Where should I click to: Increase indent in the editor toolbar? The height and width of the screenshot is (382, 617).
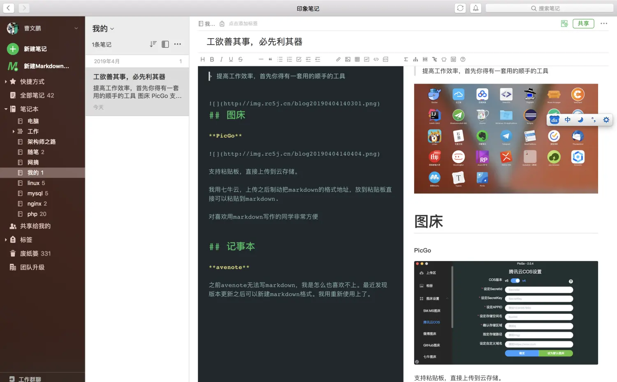coord(308,59)
